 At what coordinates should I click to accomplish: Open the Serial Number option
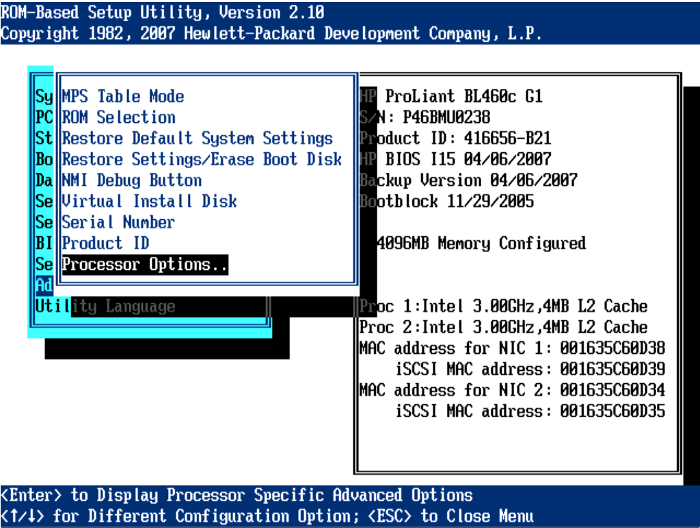pyautogui.click(x=118, y=222)
